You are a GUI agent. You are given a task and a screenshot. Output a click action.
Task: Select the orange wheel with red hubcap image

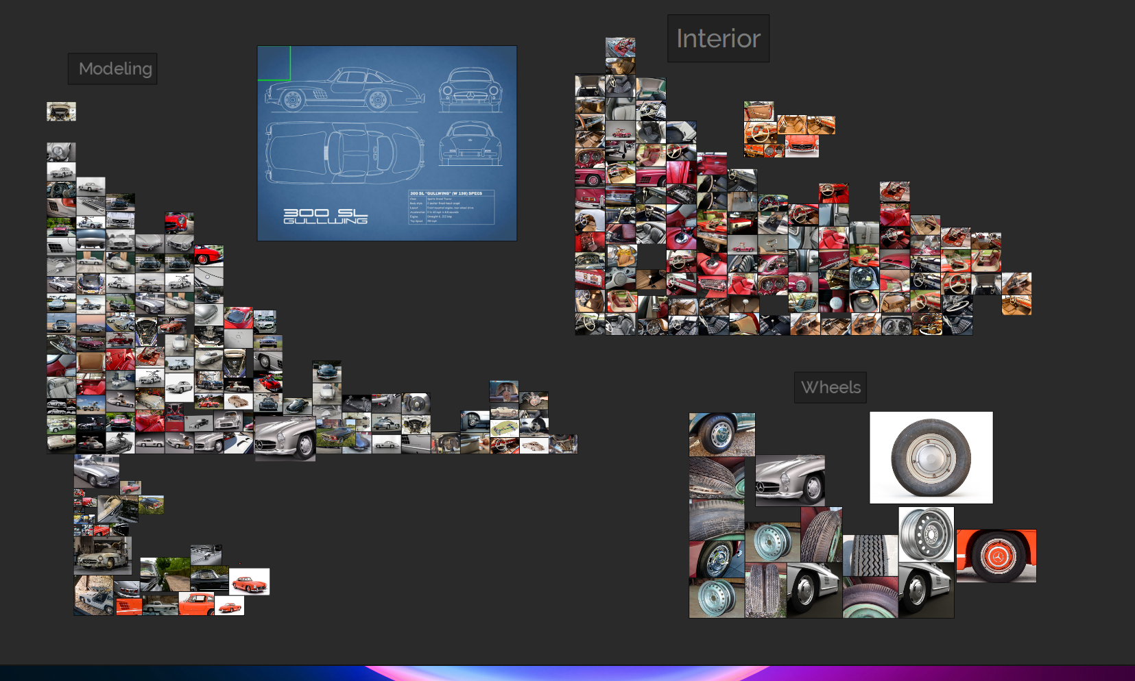996,556
